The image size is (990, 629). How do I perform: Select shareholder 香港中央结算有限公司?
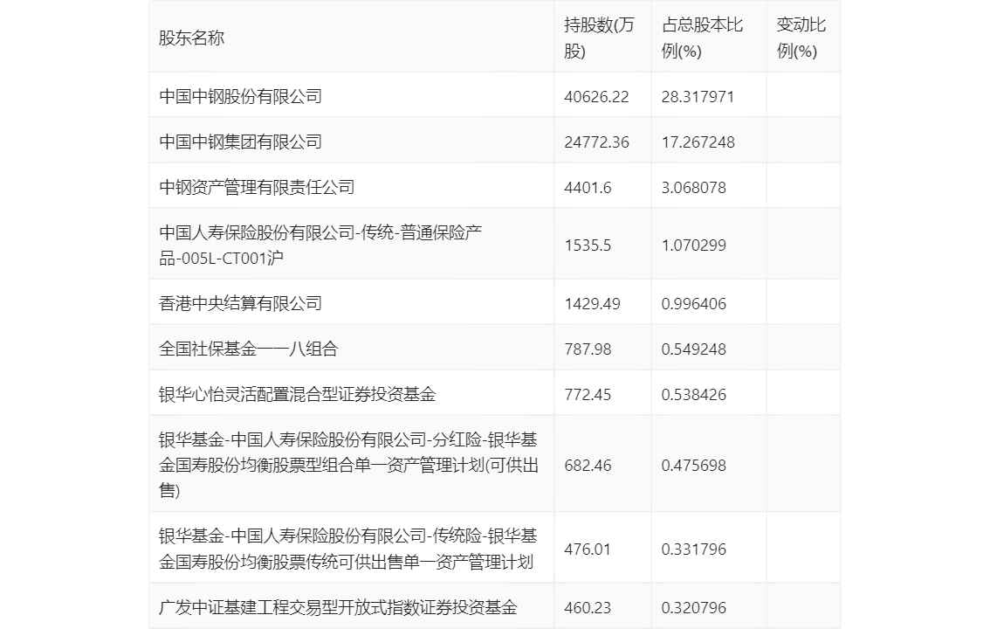pyautogui.click(x=241, y=304)
